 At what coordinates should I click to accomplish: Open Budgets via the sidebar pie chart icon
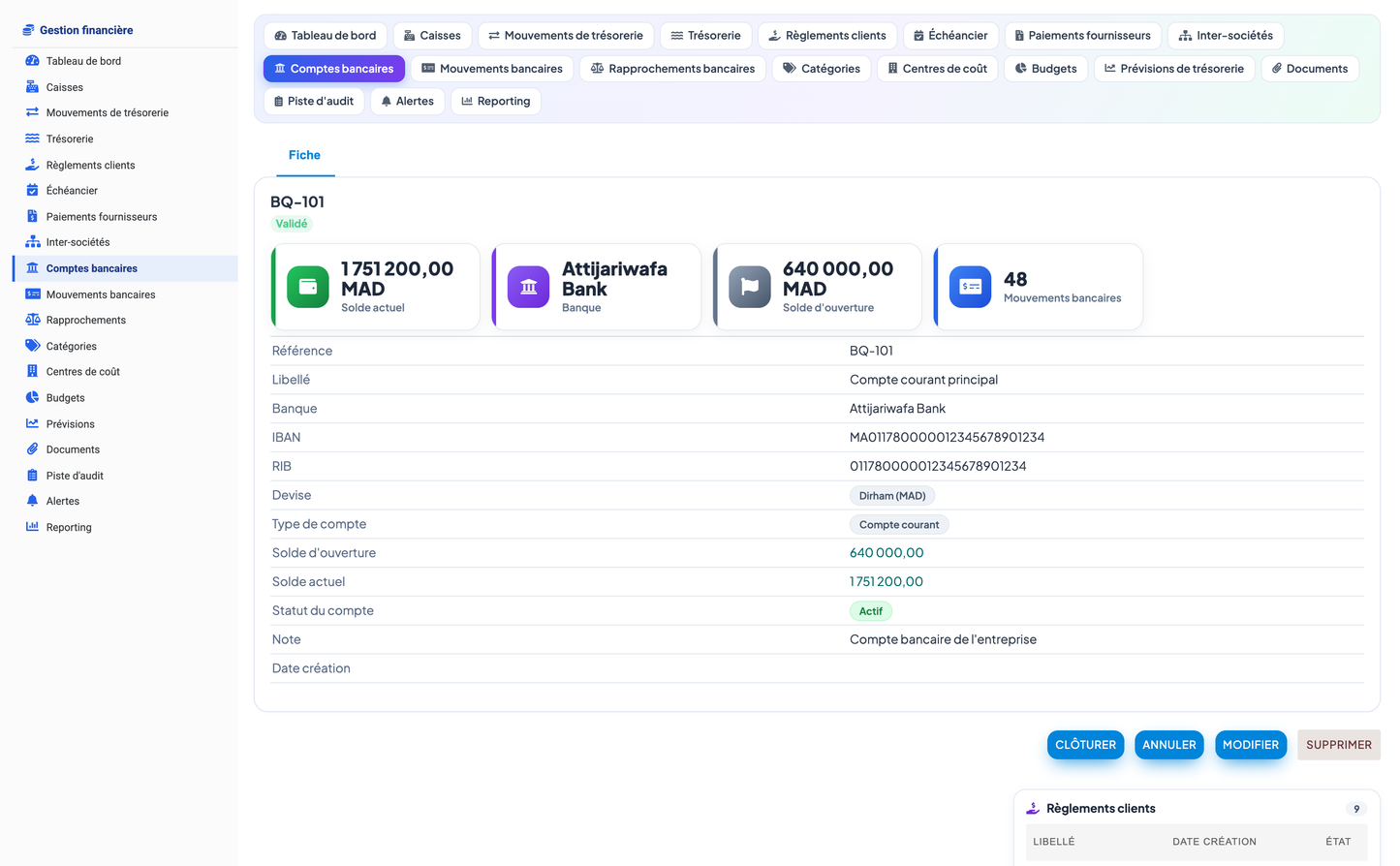click(32, 397)
